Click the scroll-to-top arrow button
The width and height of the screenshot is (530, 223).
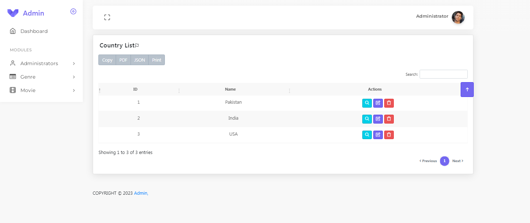[x=467, y=90]
